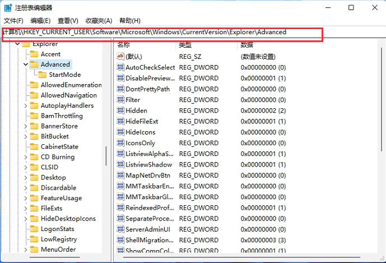Select the AllowedEnumeration key

71,85
